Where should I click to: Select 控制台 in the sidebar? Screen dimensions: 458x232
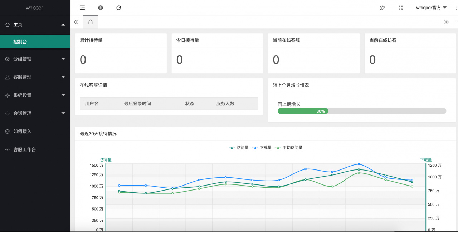[x=35, y=42]
